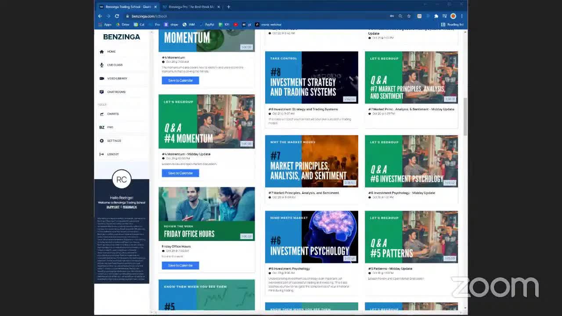562x316 pixels.
Task: Click the page vertical scrollbar
Action: pos(465,117)
